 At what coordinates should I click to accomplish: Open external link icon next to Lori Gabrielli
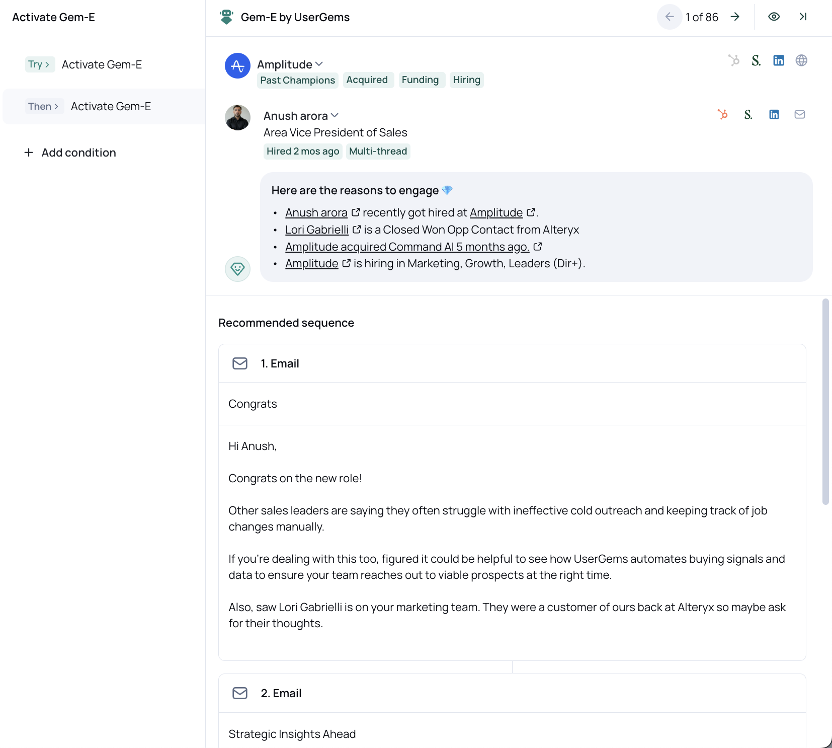click(357, 230)
